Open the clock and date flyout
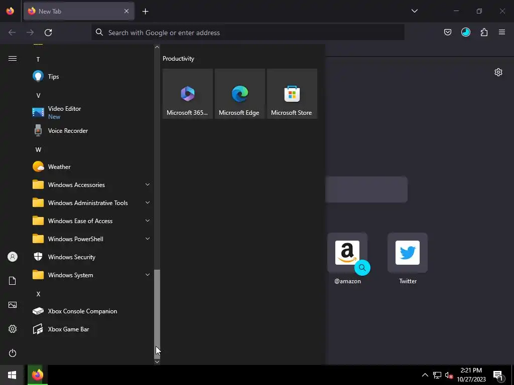This screenshot has width=514, height=385. pyautogui.click(x=471, y=375)
